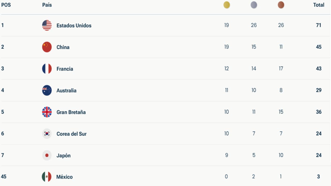Click the México country name
Screen dimensions: 331x186
click(x=65, y=177)
